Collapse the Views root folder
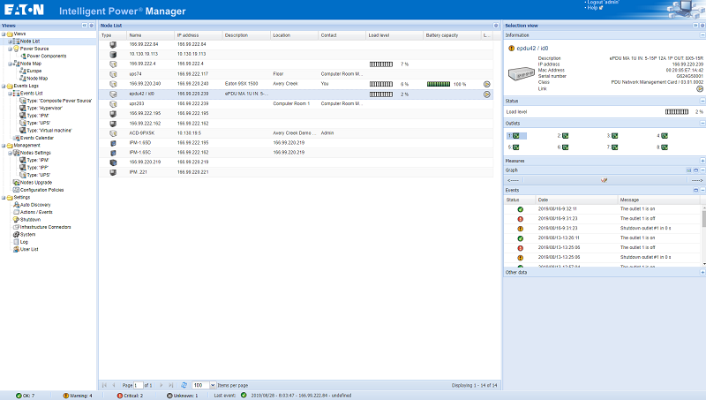 [4, 34]
